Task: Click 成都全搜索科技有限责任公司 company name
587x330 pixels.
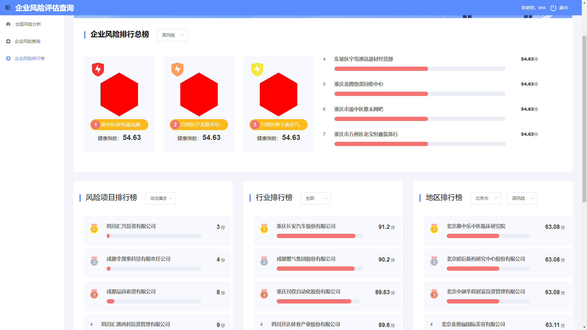Action: 138,259
